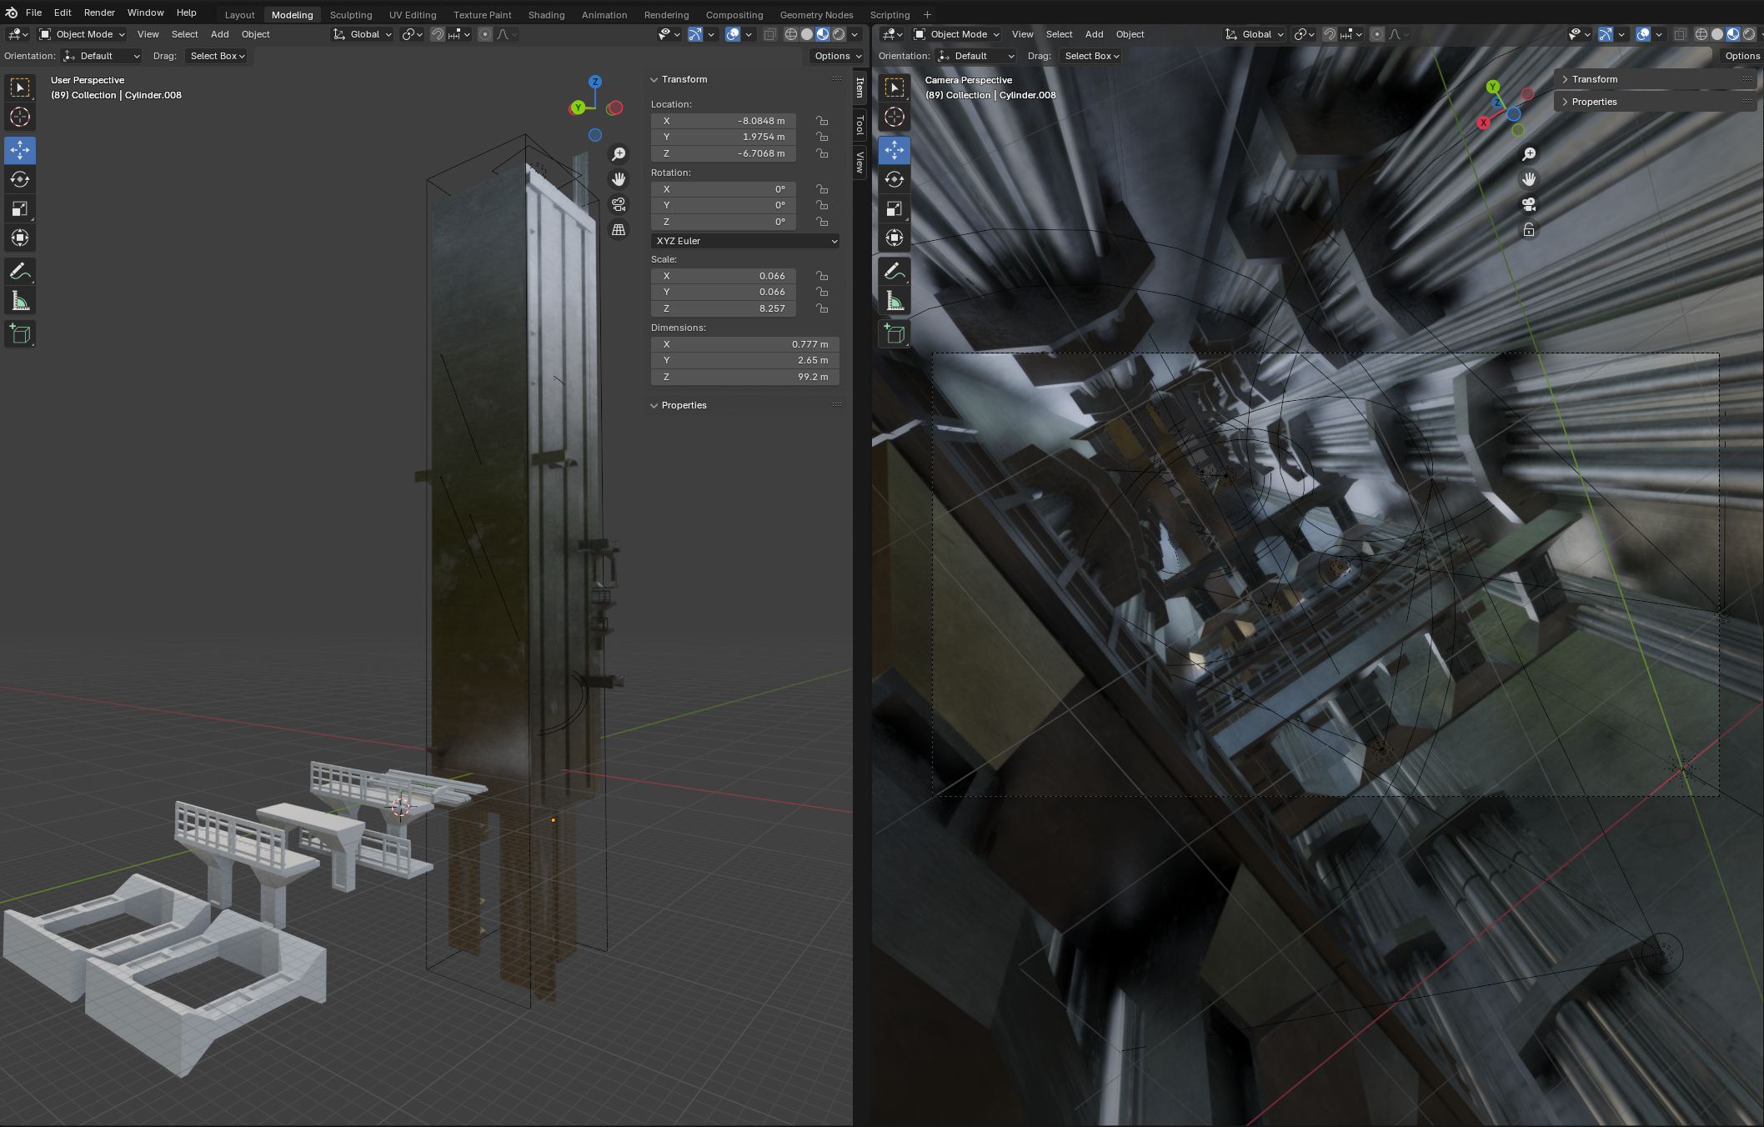The image size is (1764, 1127).
Task: Click the Select Box drag mode control
Action: coord(215,56)
